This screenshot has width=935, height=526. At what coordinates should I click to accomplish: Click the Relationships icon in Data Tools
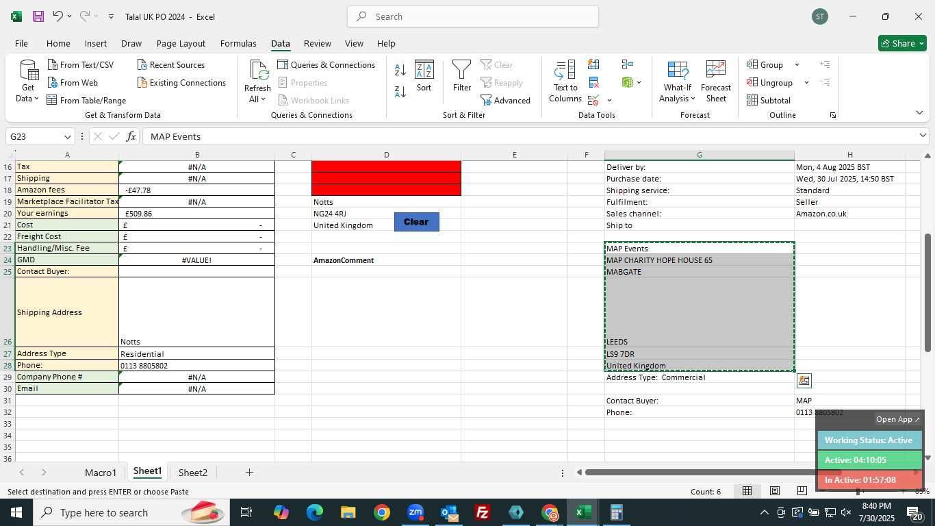pyautogui.click(x=628, y=64)
